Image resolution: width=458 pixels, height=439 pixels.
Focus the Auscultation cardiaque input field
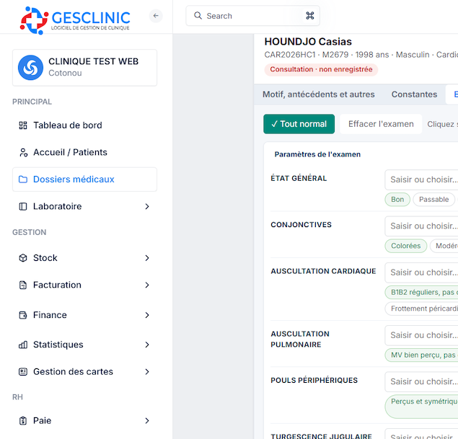click(421, 272)
